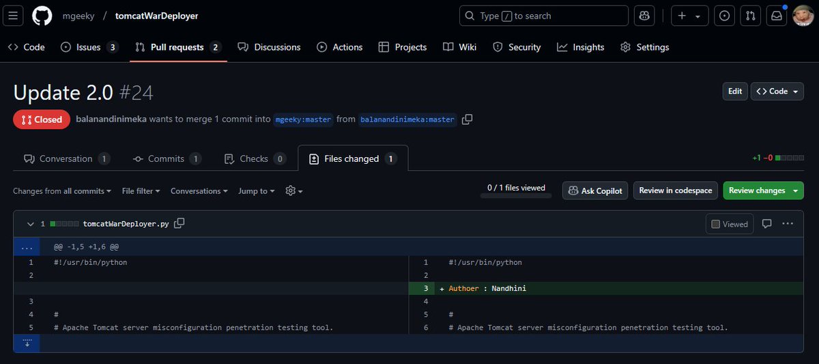Open the mgeeky owner link
819x364 pixels.
tap(78, 16)
